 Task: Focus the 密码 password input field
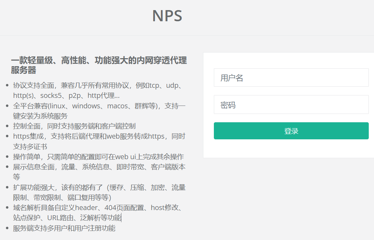[291, 104]
